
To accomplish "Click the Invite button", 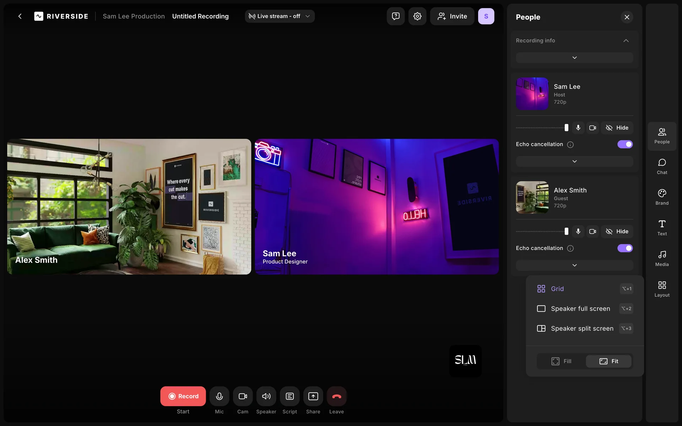I will click(452, 16).
